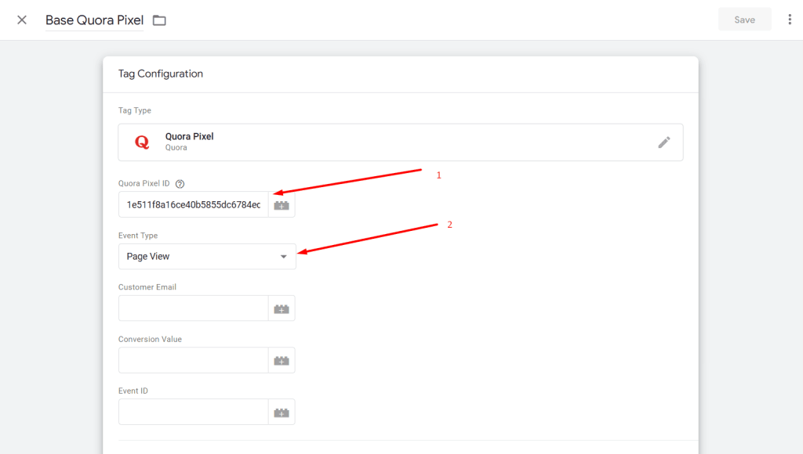Click inside the Event ID field
Screen dimensions: 803x454
click(192, 411)
